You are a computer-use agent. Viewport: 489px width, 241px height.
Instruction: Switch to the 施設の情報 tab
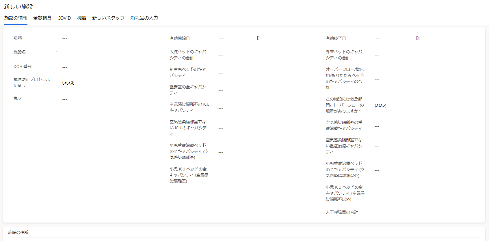(x=16, y=18)
